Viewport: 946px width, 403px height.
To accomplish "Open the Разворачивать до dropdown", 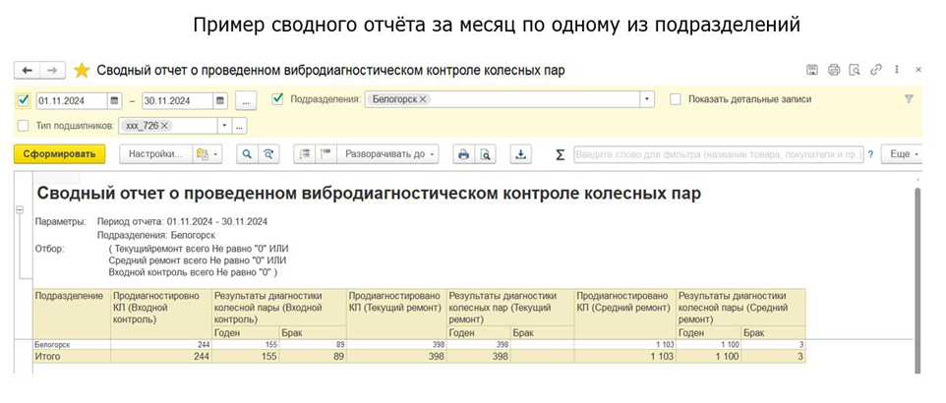I will tap(387, 154).
